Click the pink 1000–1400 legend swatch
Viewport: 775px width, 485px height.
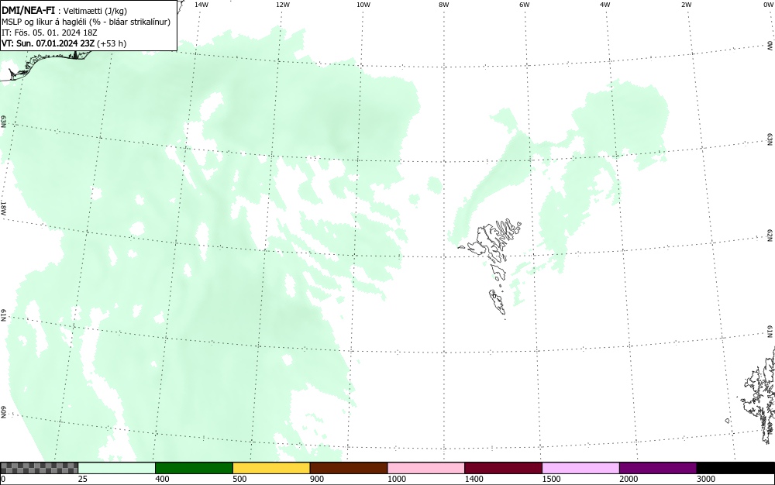[x=426, y=468]
